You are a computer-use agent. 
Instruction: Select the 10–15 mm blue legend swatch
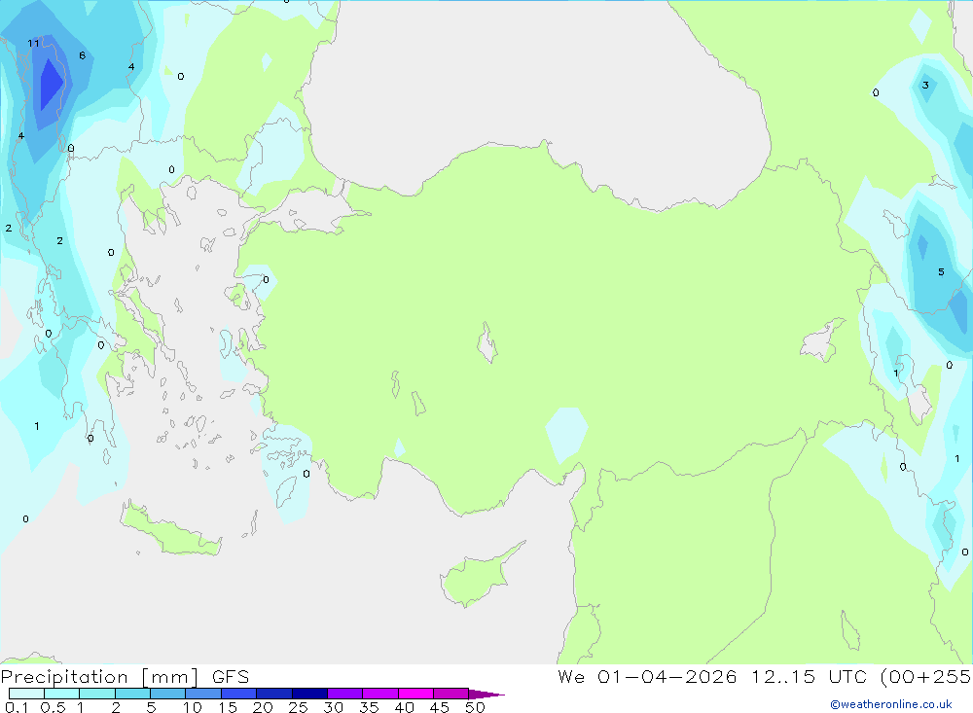tap(203, 694)
